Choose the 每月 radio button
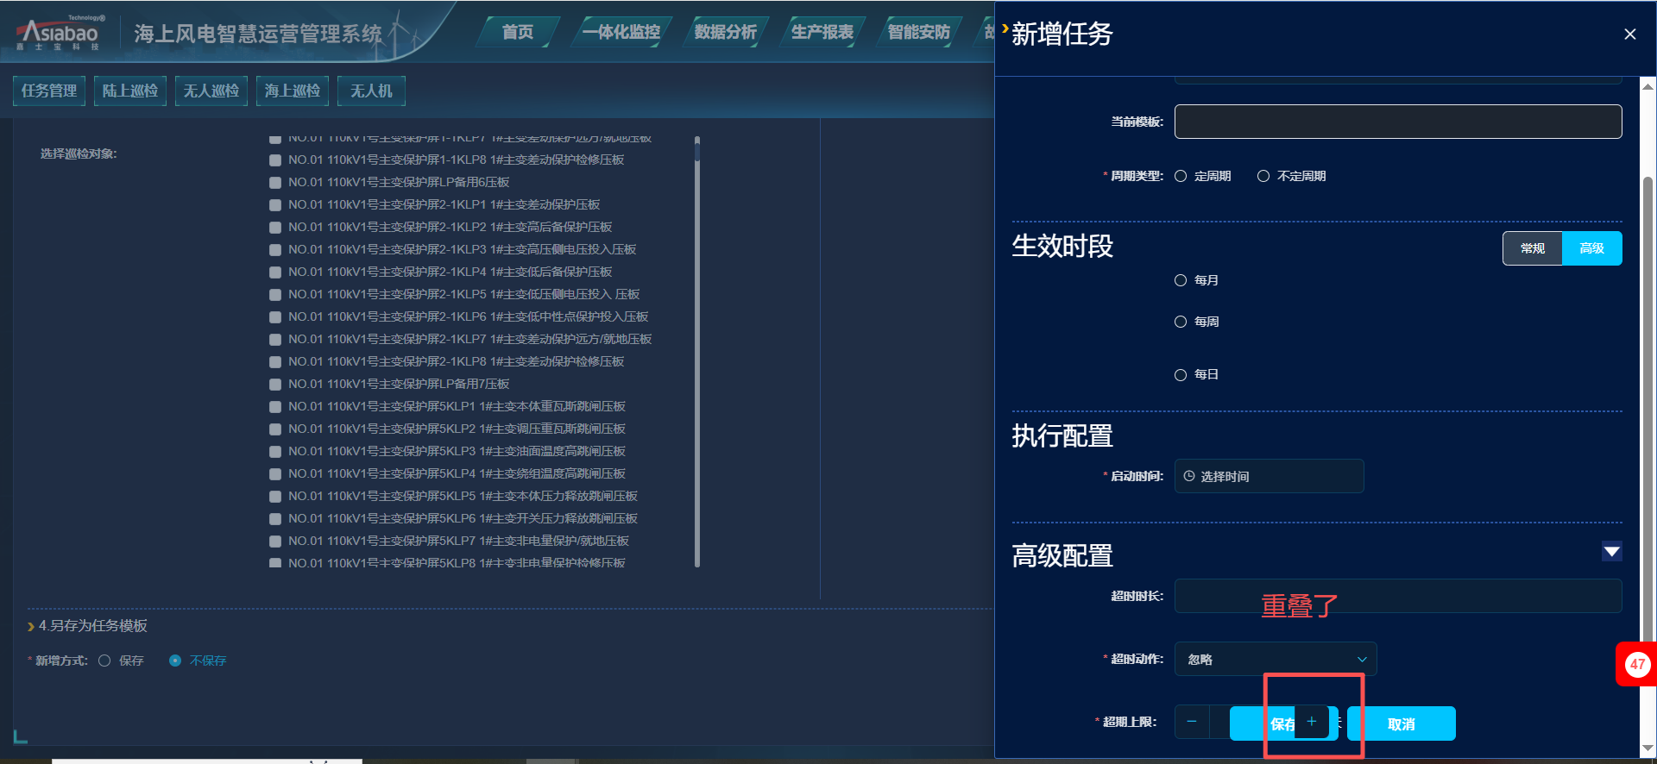Viewport: 1657px width, 764px height. coord(1181,280)
